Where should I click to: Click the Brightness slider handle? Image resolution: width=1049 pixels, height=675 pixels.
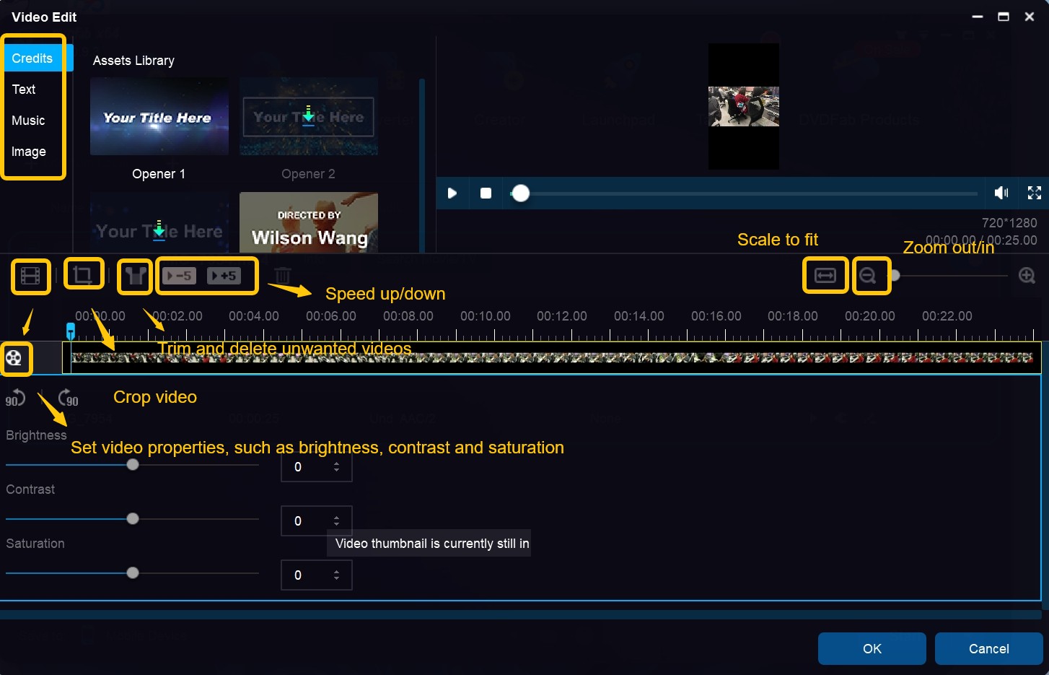point(133,465)
